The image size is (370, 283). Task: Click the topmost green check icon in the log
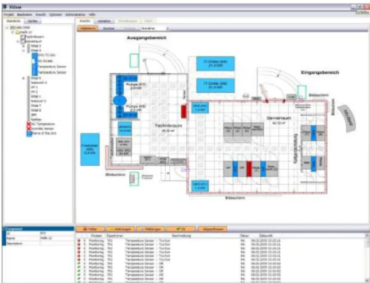(x=79, y=263)
